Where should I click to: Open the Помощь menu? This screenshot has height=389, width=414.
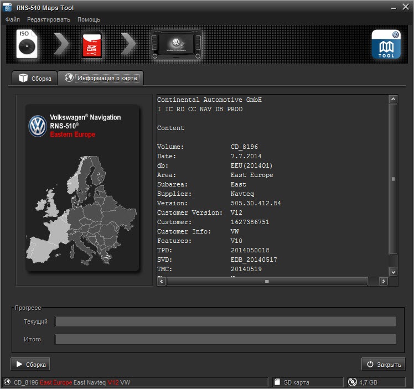[x=89, y=19]
